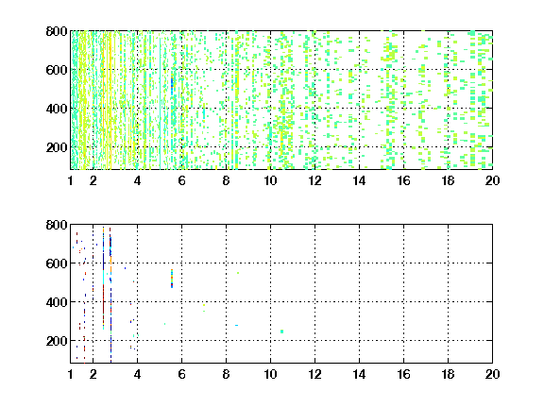
Task: Click y-axis label 600 on top plot
Action: pos(57,70)
